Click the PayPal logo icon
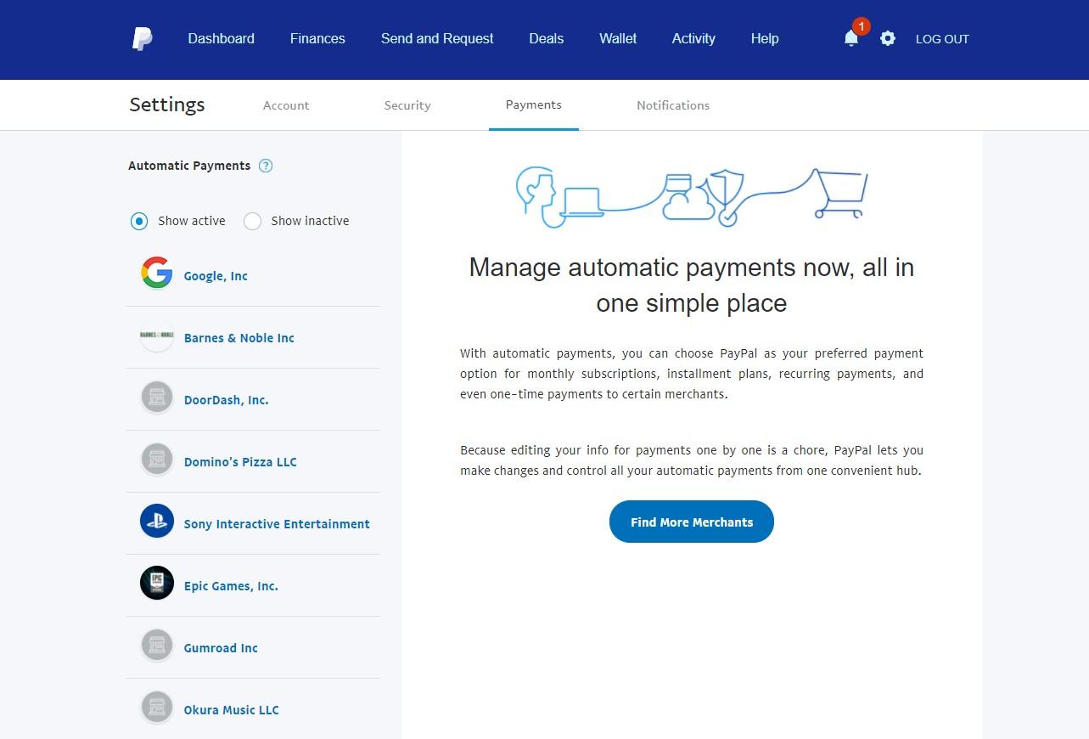 [x=142, y=38]
